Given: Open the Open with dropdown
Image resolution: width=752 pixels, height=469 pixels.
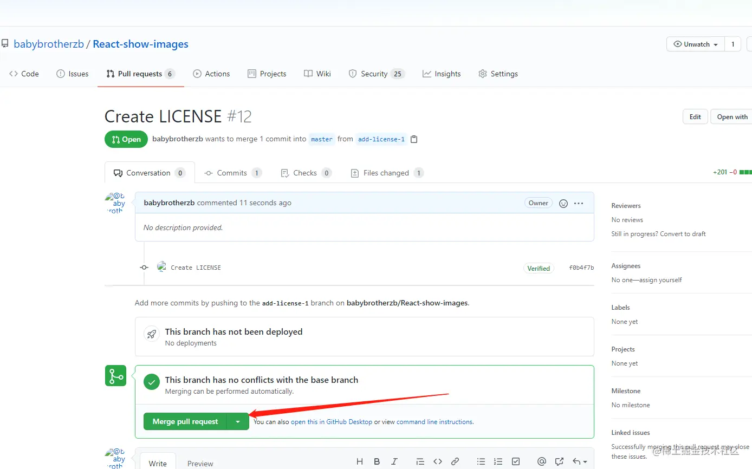Looking at the screenshot, I should point(731,116).
